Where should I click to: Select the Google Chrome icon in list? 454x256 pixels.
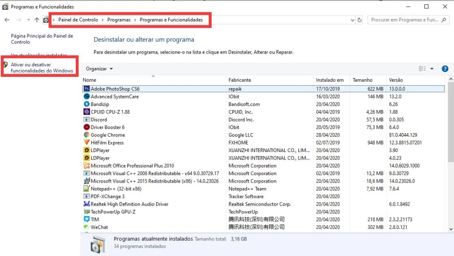(x=87, y=135)
